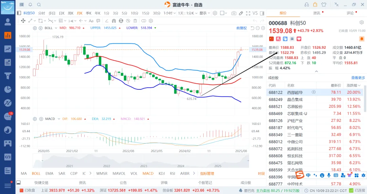
Task: Remove the BOLL indicator with its X icon
Action: (41, 28)
